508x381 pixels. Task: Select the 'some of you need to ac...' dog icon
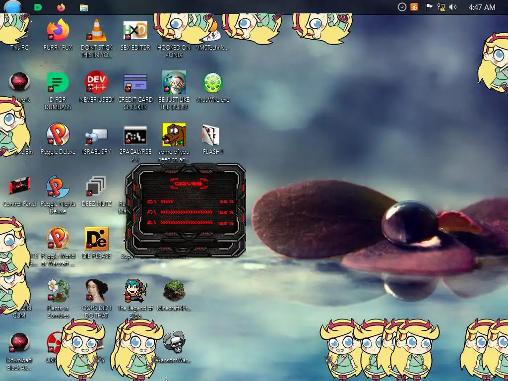pos(174,142)
